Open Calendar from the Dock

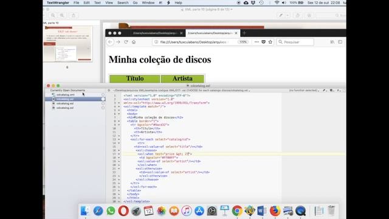[148, 211]
